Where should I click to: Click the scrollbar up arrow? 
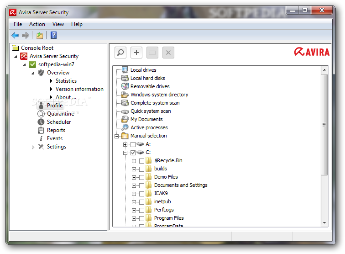pyautogui.click(x=324, y=70)
